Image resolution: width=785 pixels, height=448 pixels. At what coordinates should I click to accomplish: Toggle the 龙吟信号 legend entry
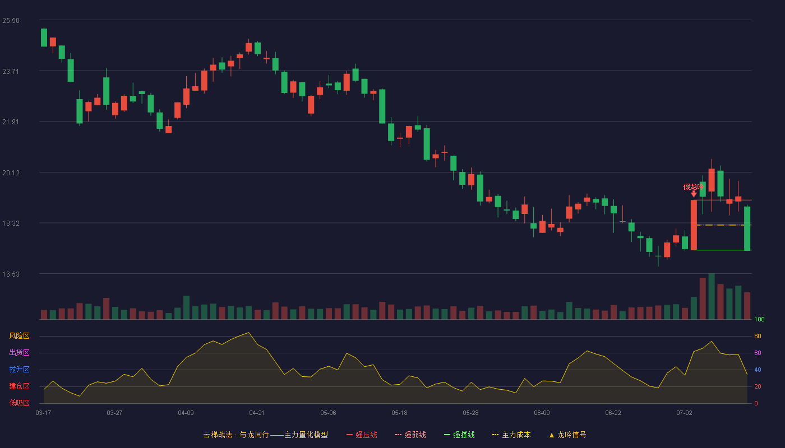pos(567,435)
